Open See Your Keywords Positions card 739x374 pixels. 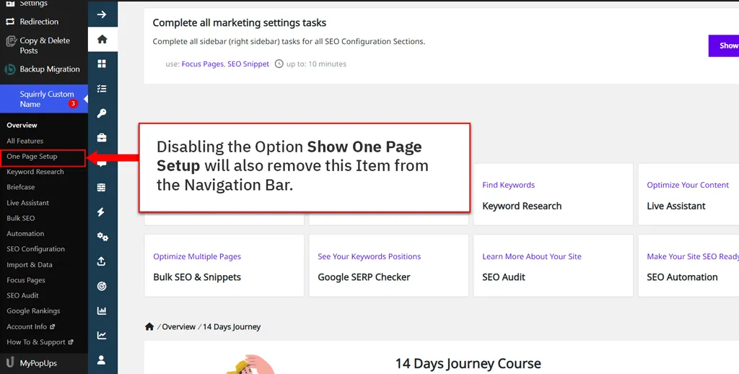point(389,266)
